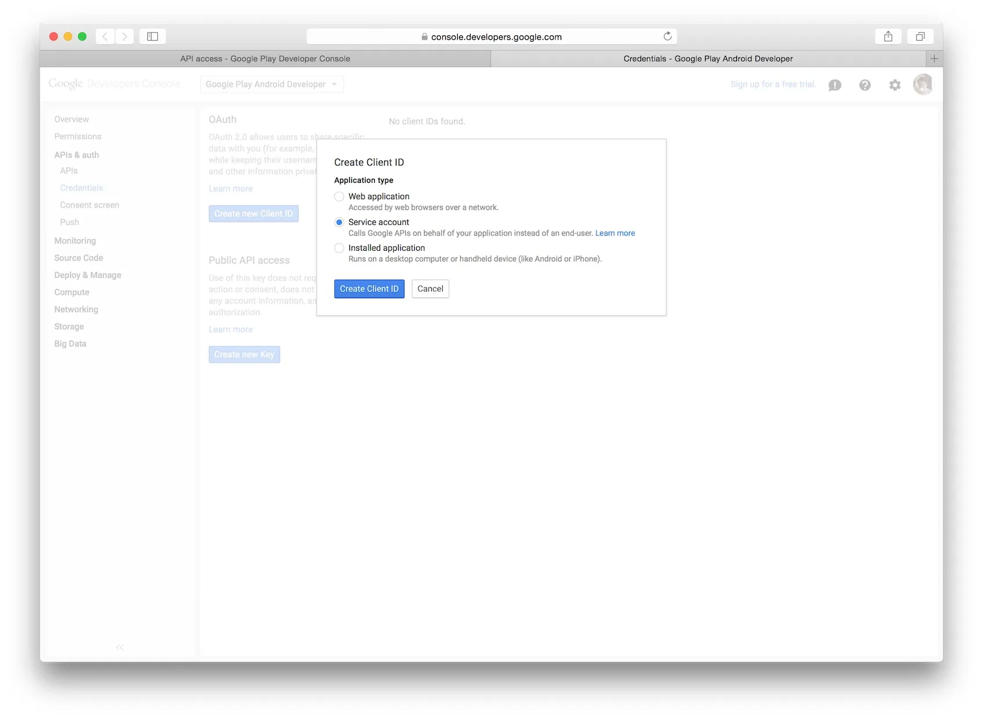
Task: Go forward with Safari's forward arrow
Action: [x=124, y=37]
